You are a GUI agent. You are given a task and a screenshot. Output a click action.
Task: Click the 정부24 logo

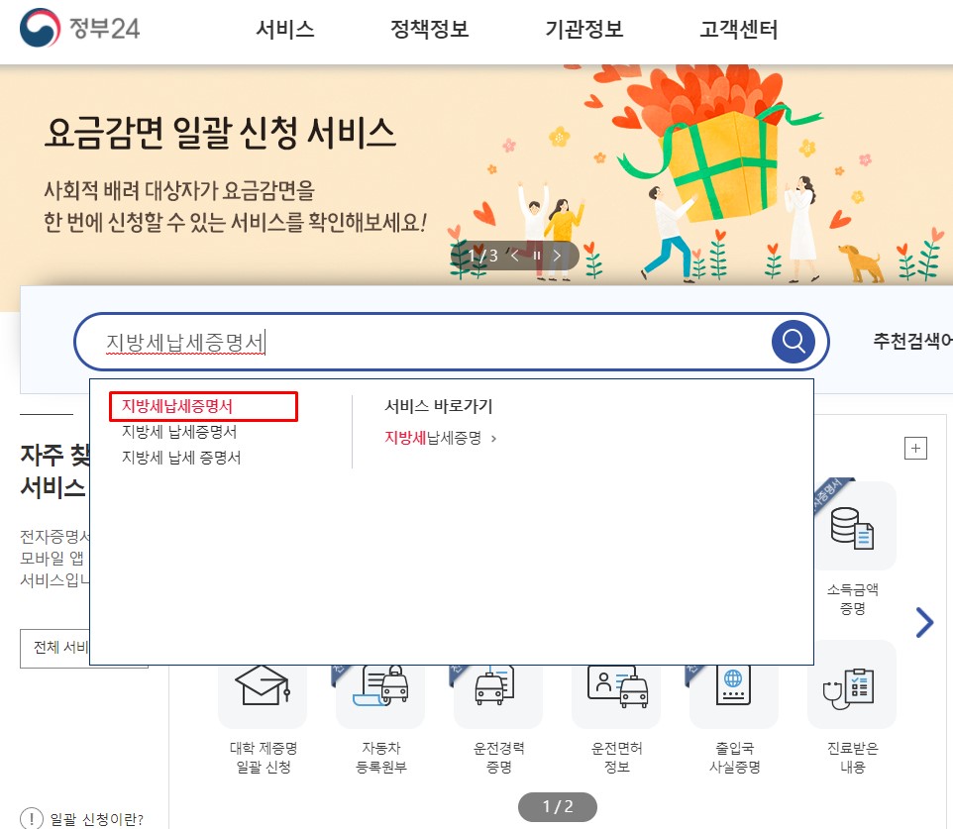[79, 28]
